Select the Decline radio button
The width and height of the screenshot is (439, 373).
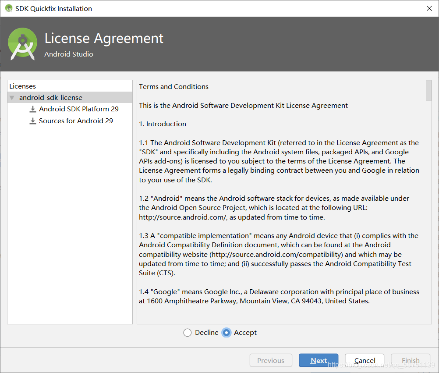tap(188, 333)
